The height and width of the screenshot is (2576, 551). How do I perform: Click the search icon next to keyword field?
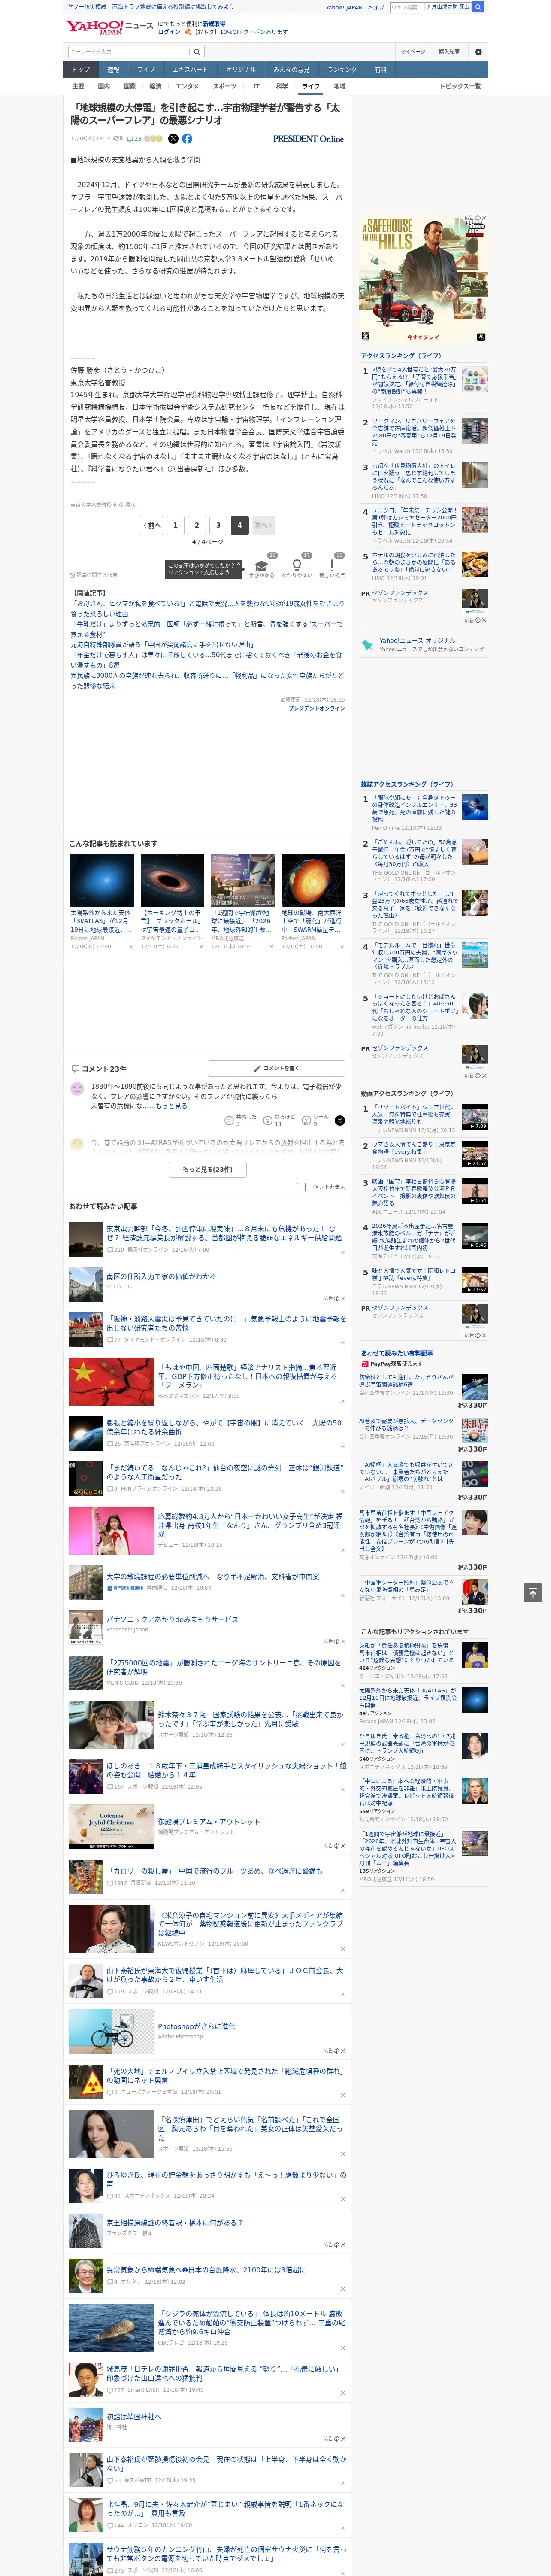(x=197, y=51)
